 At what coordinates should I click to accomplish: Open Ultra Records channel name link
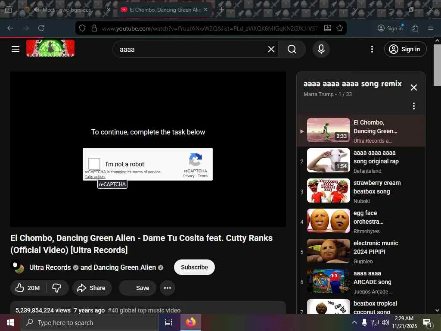coord(50,267)
